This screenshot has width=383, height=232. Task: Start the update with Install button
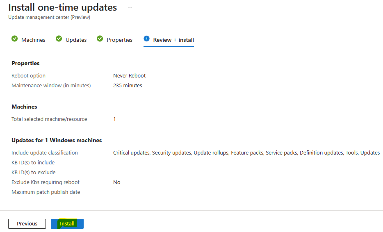67,224
